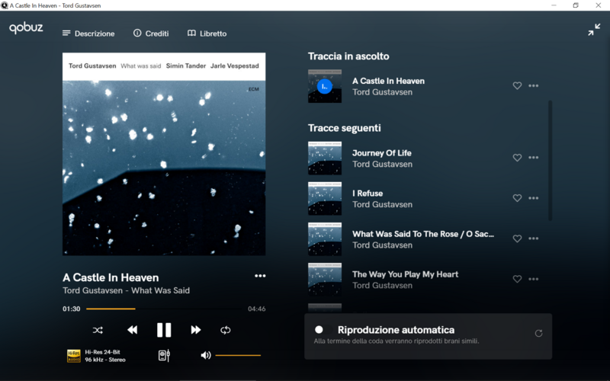Click Tord Gustavsen under I Refuse
610x381 pixels.
383,204
